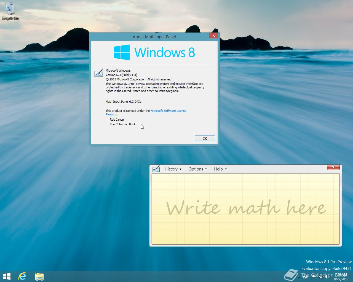This screenshot has height=282, width=353.
Task: Click the About Math Input Panel title bar
Action: 154,37
